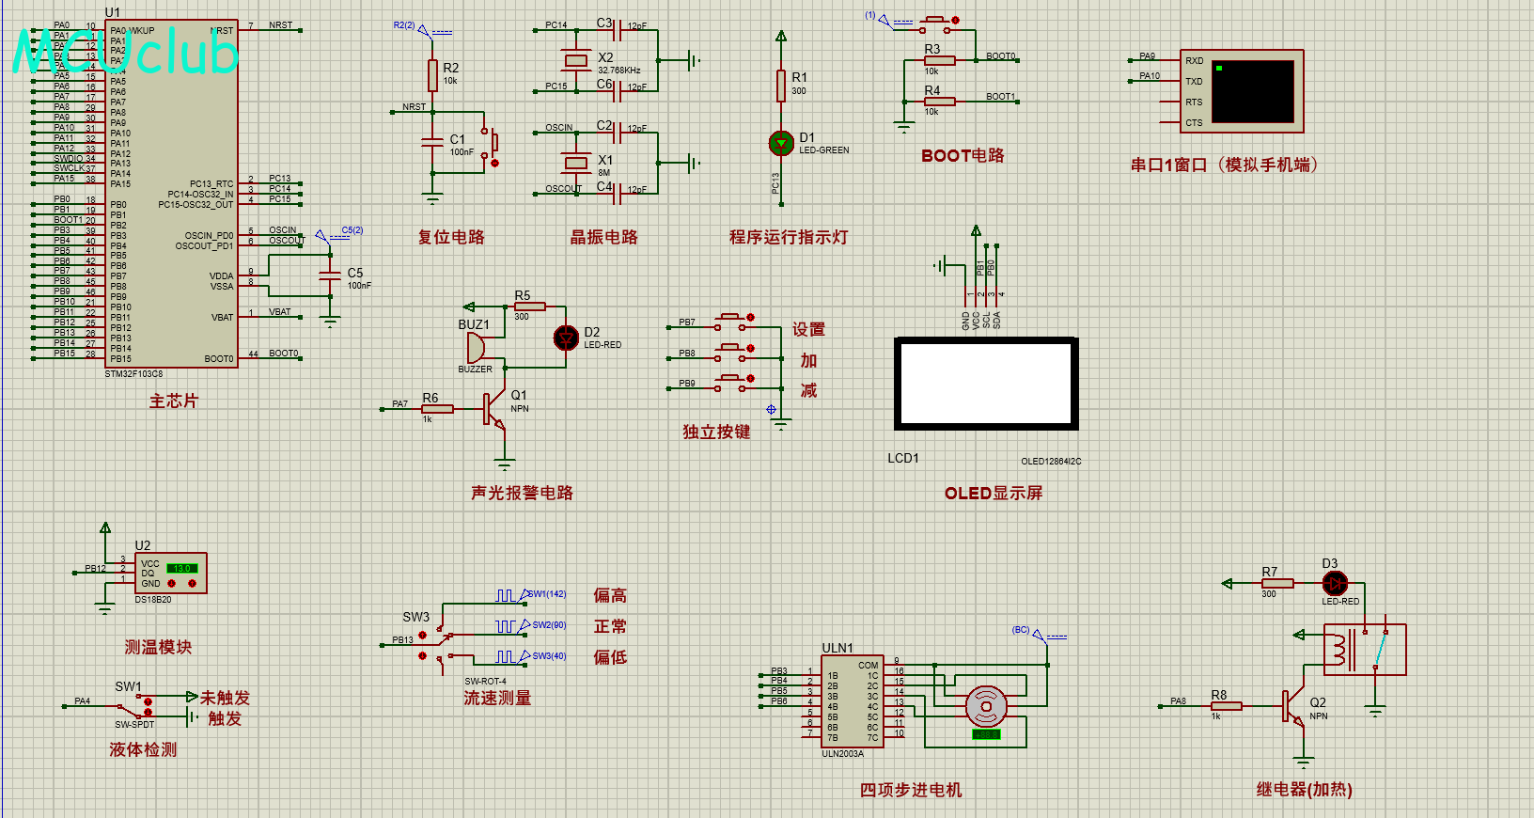Click the BOOT circuit push button
Screen dimensions: 1534x818
[934, 24]
